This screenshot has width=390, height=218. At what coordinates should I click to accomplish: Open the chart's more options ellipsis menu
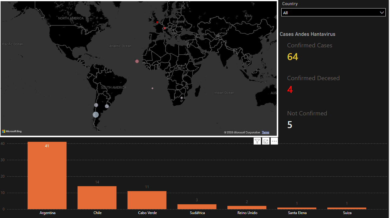point(274,141)
